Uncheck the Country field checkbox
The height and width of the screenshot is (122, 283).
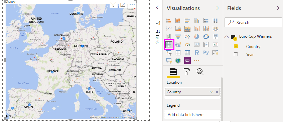tap(236, 47)
